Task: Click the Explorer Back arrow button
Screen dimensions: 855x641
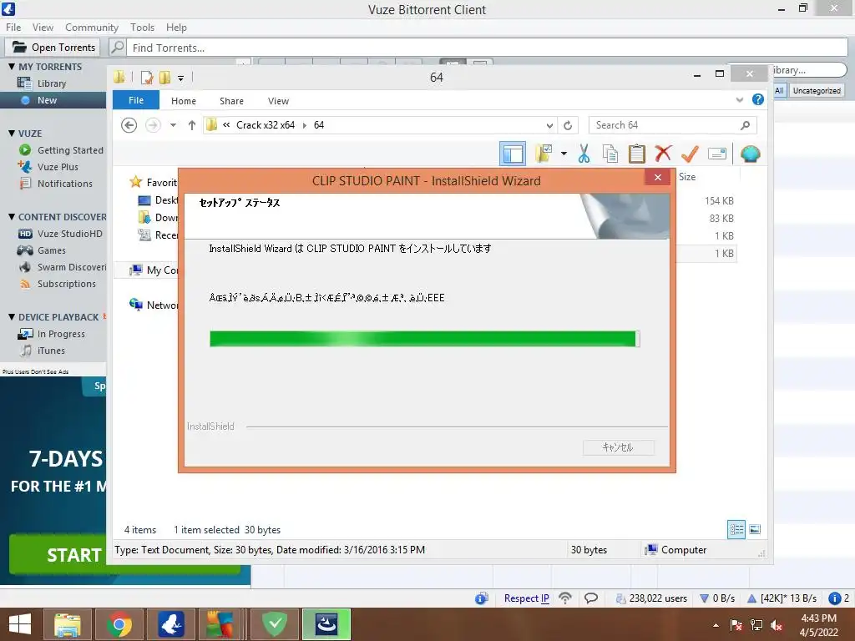Action: coord(129,125)
